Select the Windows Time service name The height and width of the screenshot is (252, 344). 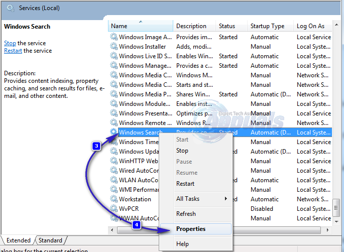(139, 142)
